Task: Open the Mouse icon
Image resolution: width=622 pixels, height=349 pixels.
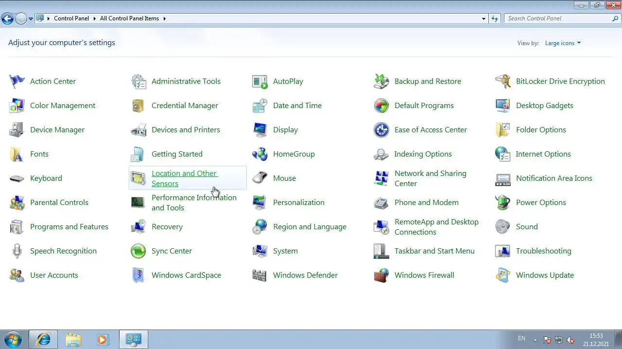Action: pyautogui.click(x=260, y=178)
